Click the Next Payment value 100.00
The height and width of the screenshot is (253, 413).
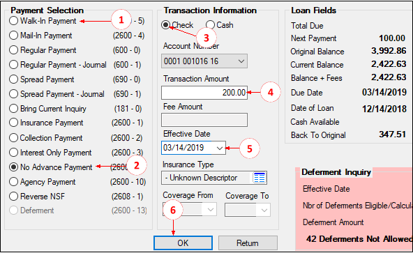pos(392,38)
